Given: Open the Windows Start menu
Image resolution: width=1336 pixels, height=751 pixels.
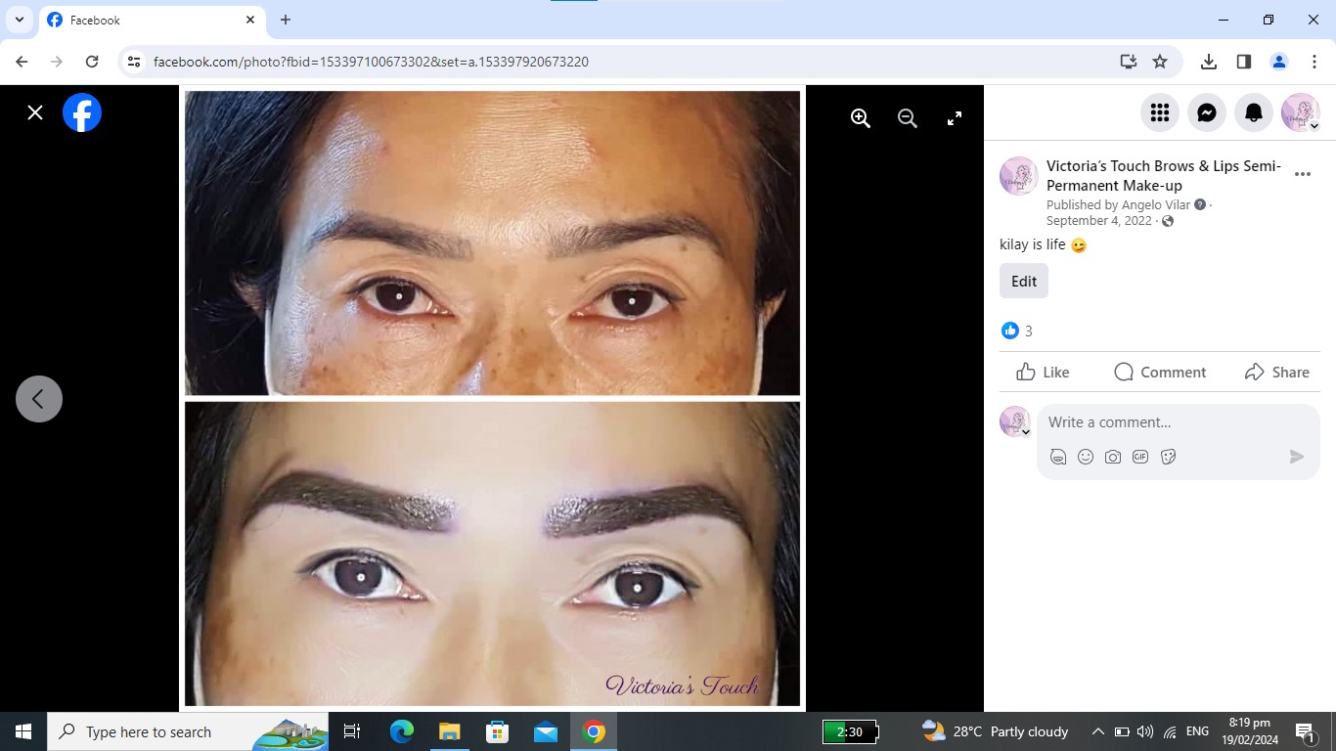Looking at the screenshot, I should click(23, 731).
